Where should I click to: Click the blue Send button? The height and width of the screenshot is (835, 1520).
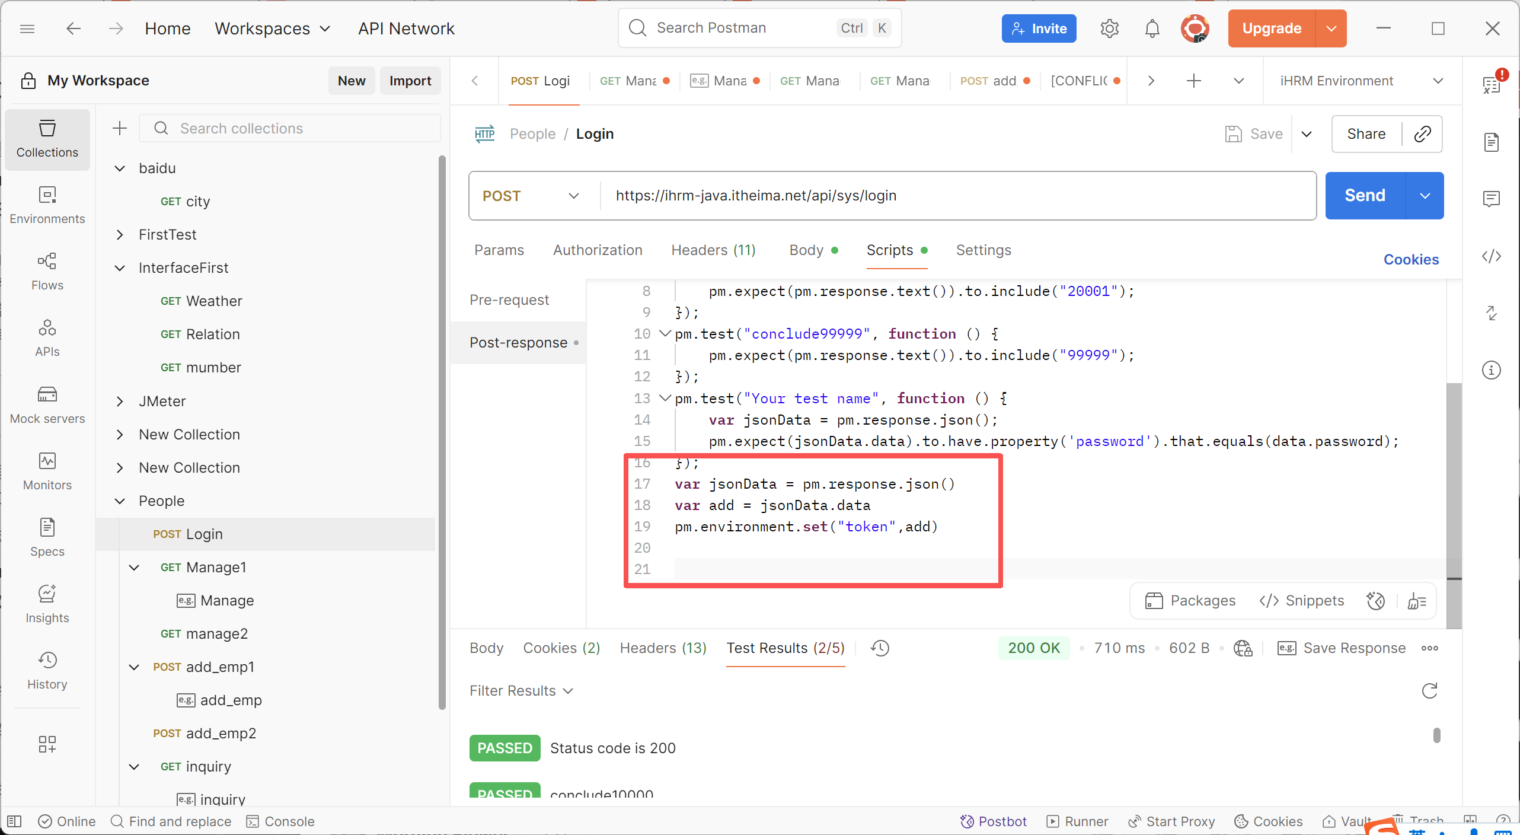coord(1365,196)
